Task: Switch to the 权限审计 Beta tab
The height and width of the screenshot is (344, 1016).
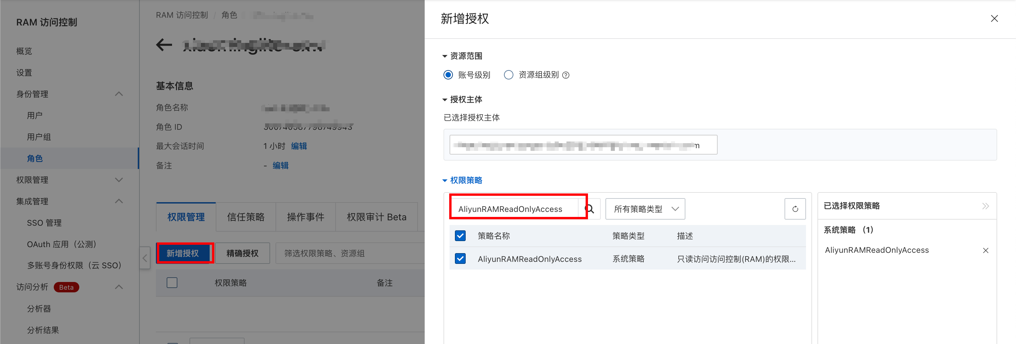Action: pos(376,217)
